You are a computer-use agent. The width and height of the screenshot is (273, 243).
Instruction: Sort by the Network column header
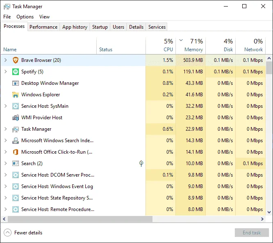[x=250, y=46]
